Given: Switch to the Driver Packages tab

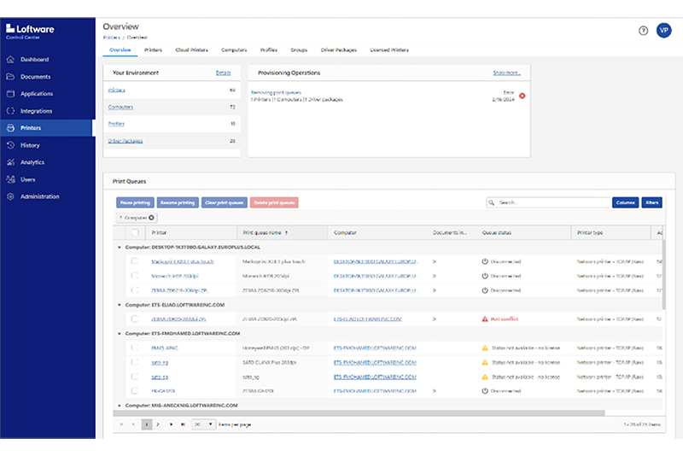Looking at the screenshot, I should pos(338,50).
